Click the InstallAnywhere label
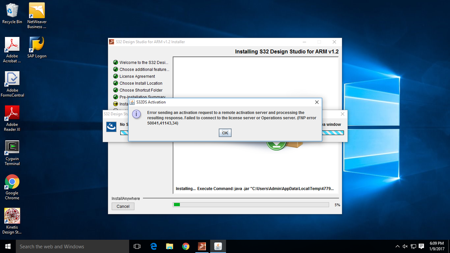Viewport: 450px width, 253px height. click(x=126, y=198)
